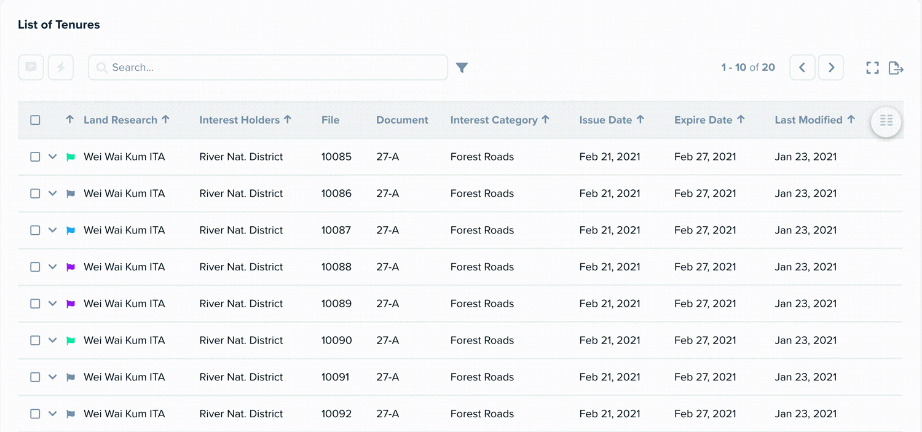This screenshot has height=432, width=922.
Task: Expand row chevron for file 10090
Action: click(x=53, y=340)
